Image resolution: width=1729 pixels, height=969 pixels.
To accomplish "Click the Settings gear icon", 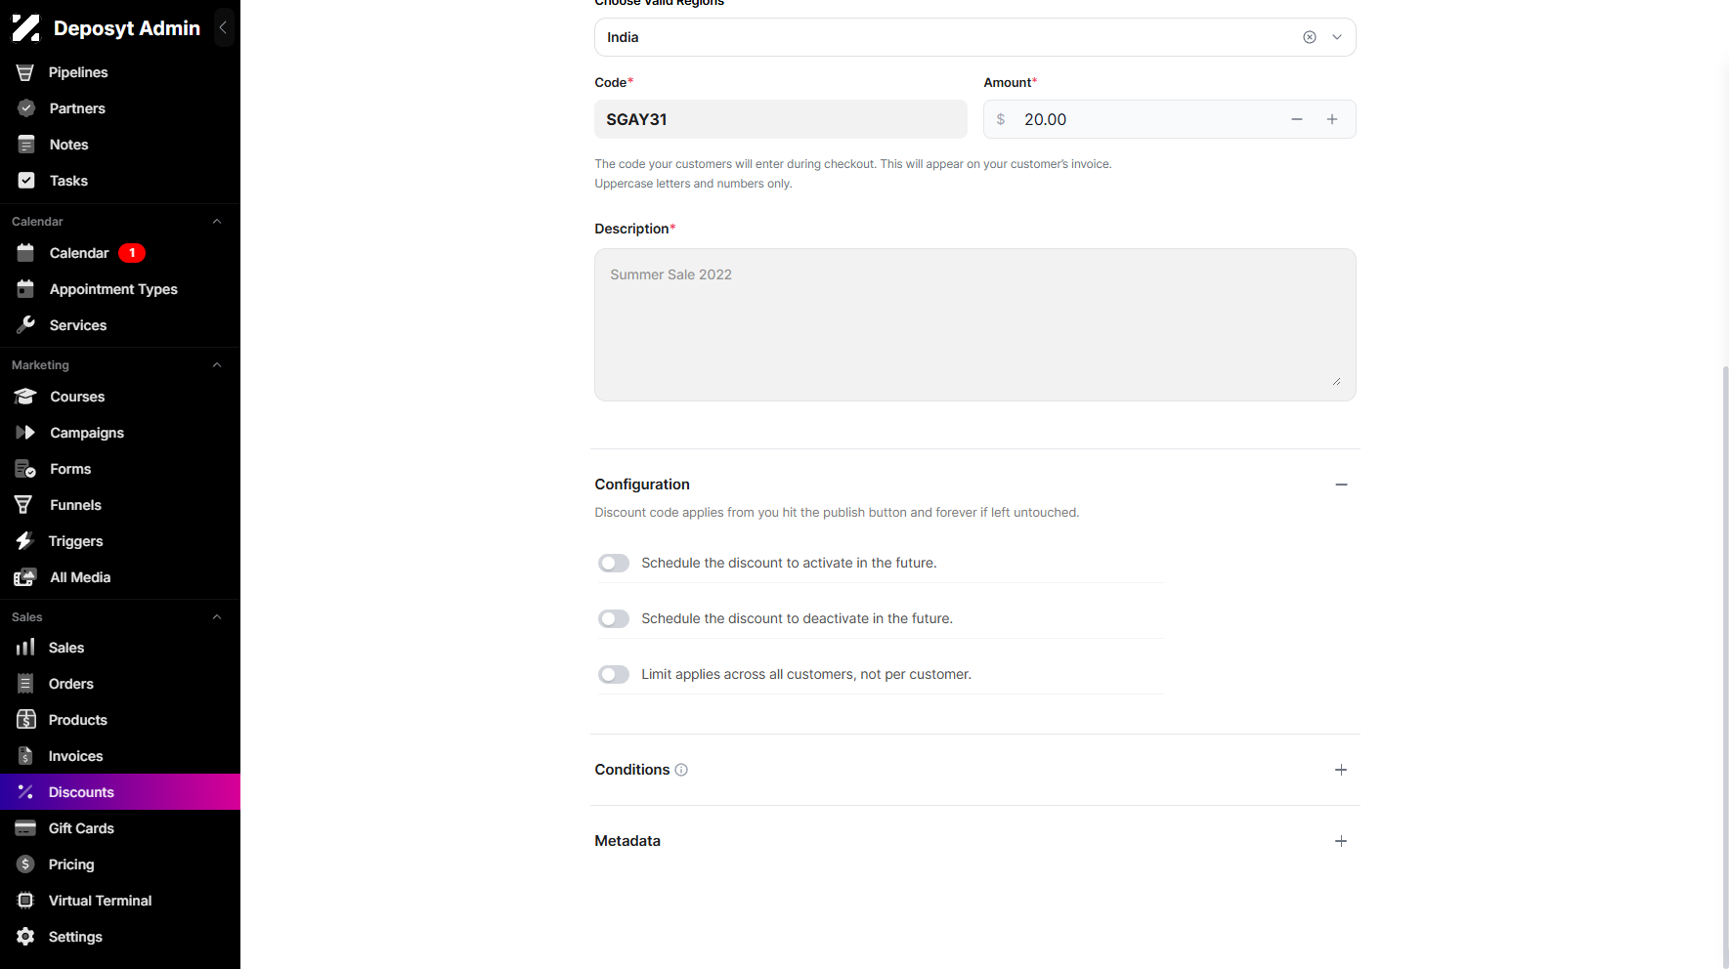I will (x=25, y=937).
